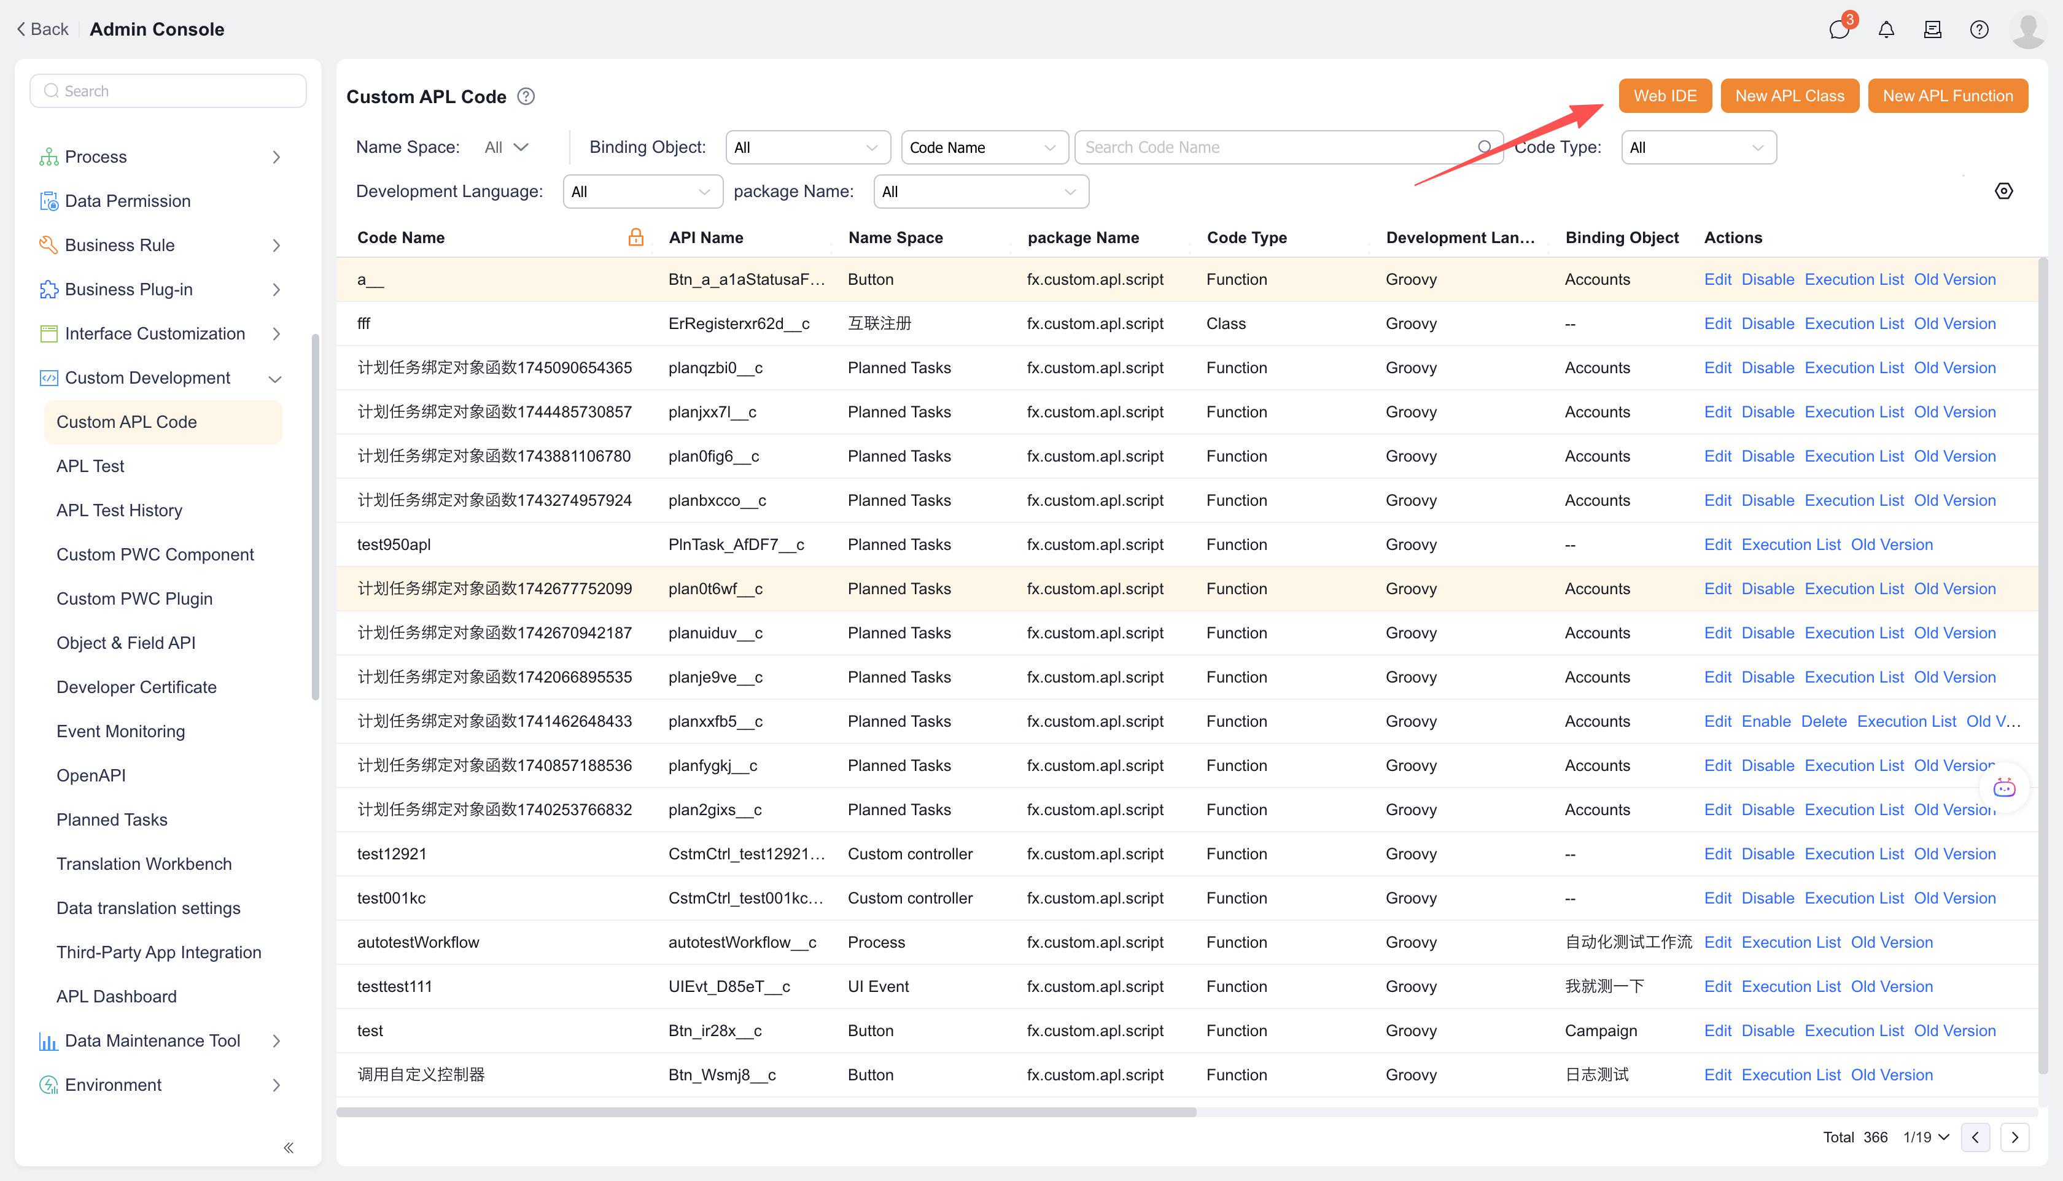Disable the test12921 function row
The height and width of the screenshot is (1181, 2063).
(x=1767, y=854)
